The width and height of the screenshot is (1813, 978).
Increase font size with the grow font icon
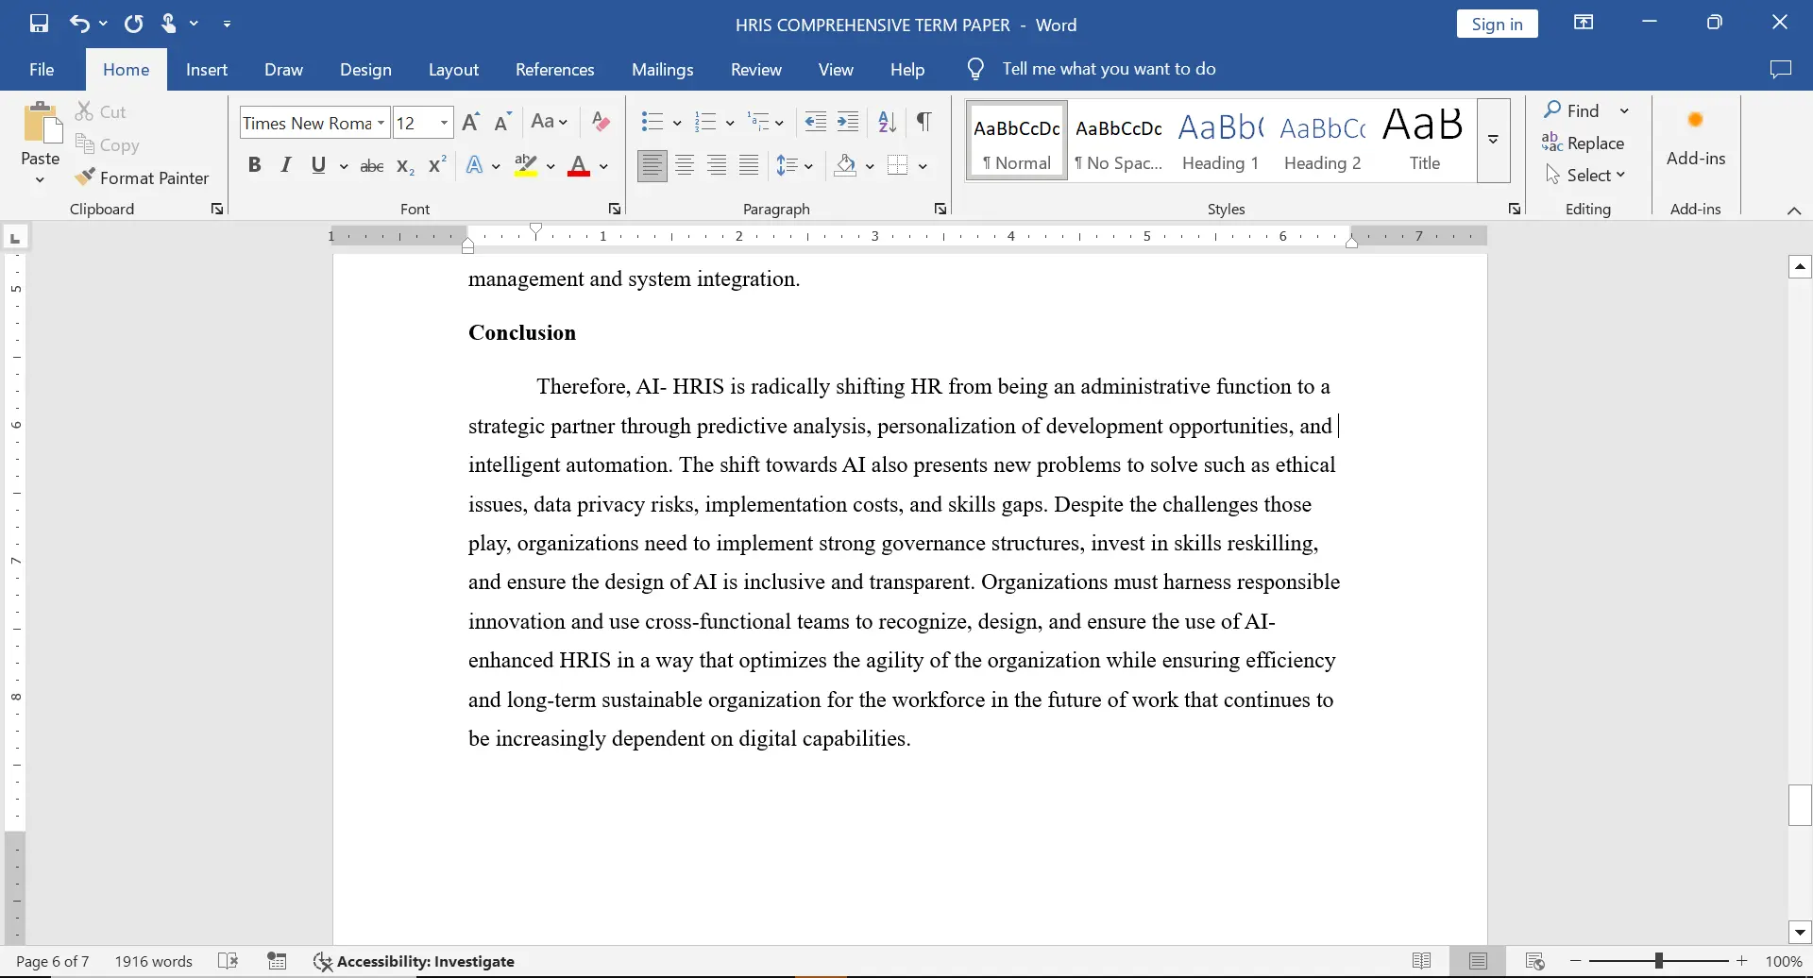(x=471, y=122)
